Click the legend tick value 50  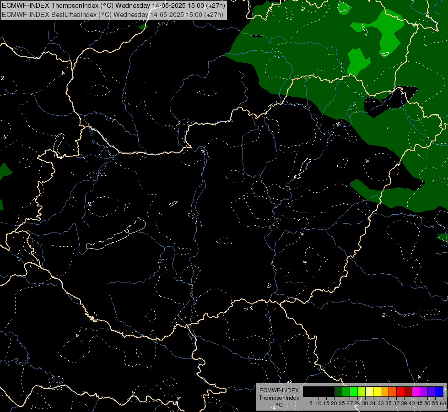[427, 403]
